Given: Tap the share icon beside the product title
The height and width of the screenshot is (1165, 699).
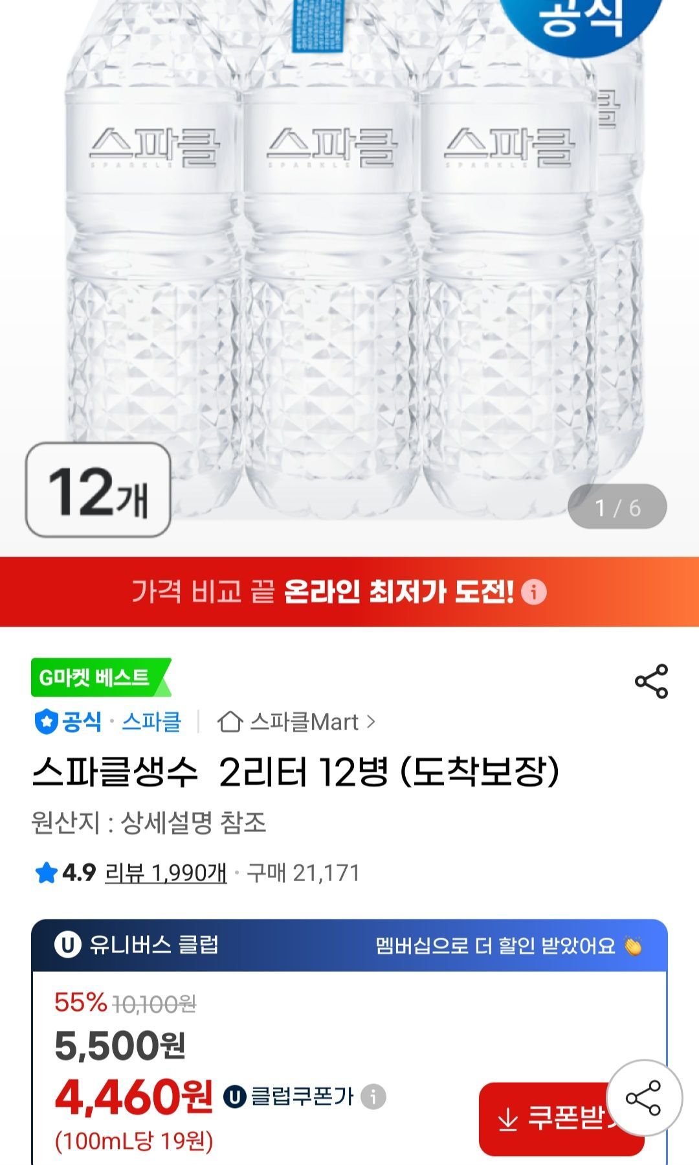Looking at the screenshot, I should [x=651, y=681].
